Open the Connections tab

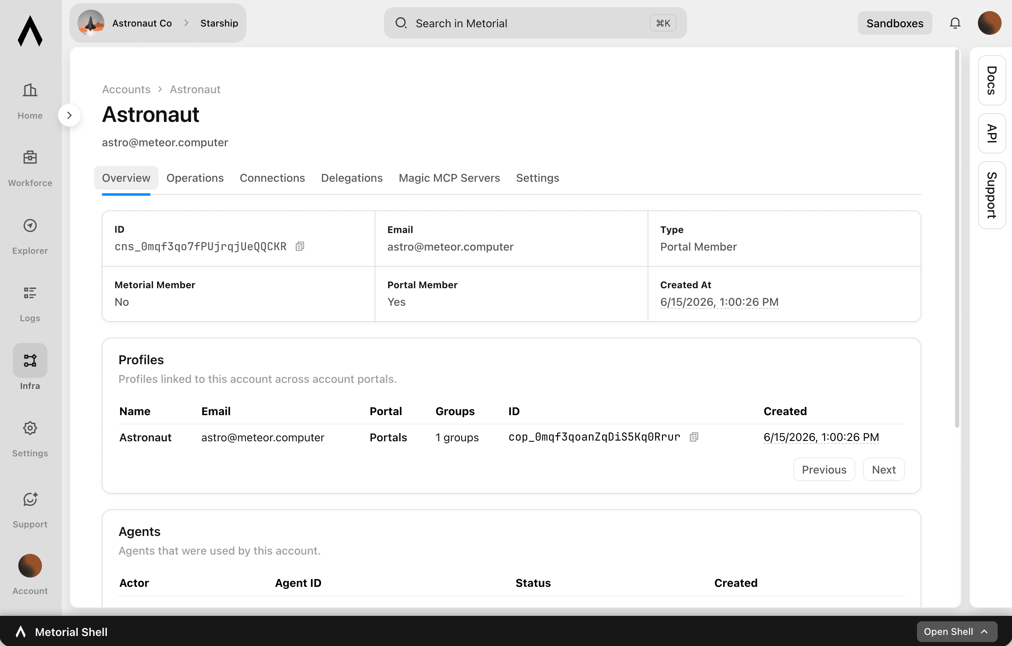(x=272, y=178)
